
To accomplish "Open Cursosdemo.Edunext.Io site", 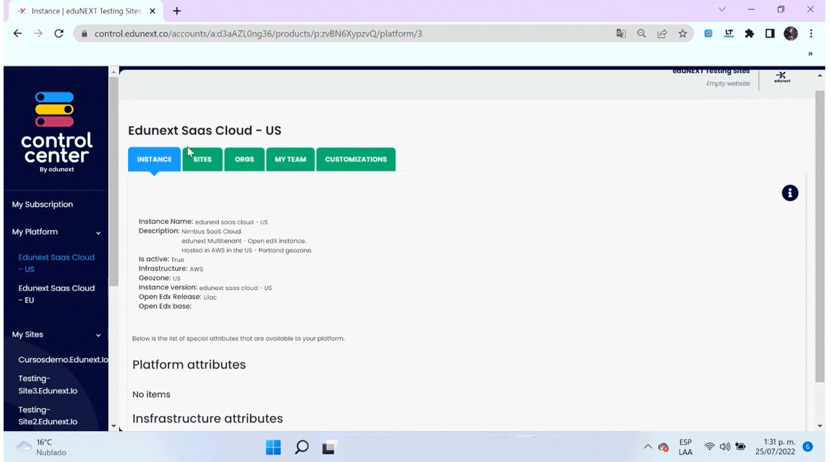I will click(x=63, y=360).
